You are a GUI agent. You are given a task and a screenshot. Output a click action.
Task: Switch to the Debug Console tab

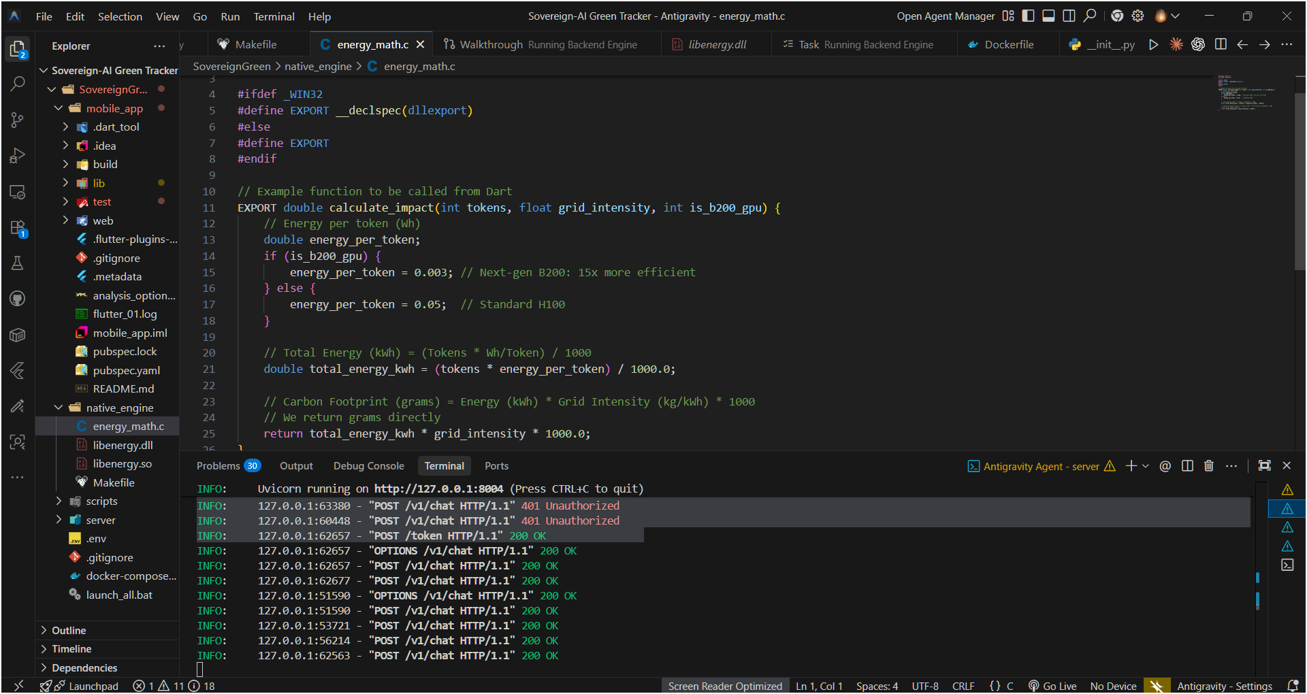[x=368, y=466]
